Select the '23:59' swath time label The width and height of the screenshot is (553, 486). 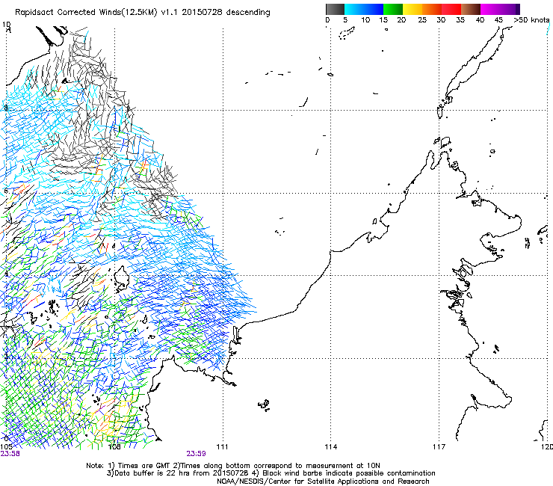tap(196, 454)
